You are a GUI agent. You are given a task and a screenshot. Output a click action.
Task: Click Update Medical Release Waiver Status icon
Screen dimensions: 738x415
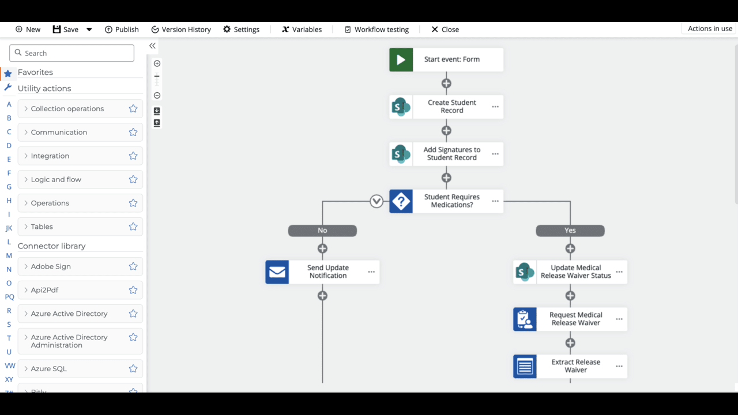pyautogui.click(x=525, y=272)
